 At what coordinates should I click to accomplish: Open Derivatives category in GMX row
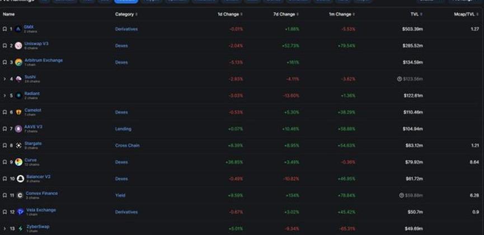126,29
